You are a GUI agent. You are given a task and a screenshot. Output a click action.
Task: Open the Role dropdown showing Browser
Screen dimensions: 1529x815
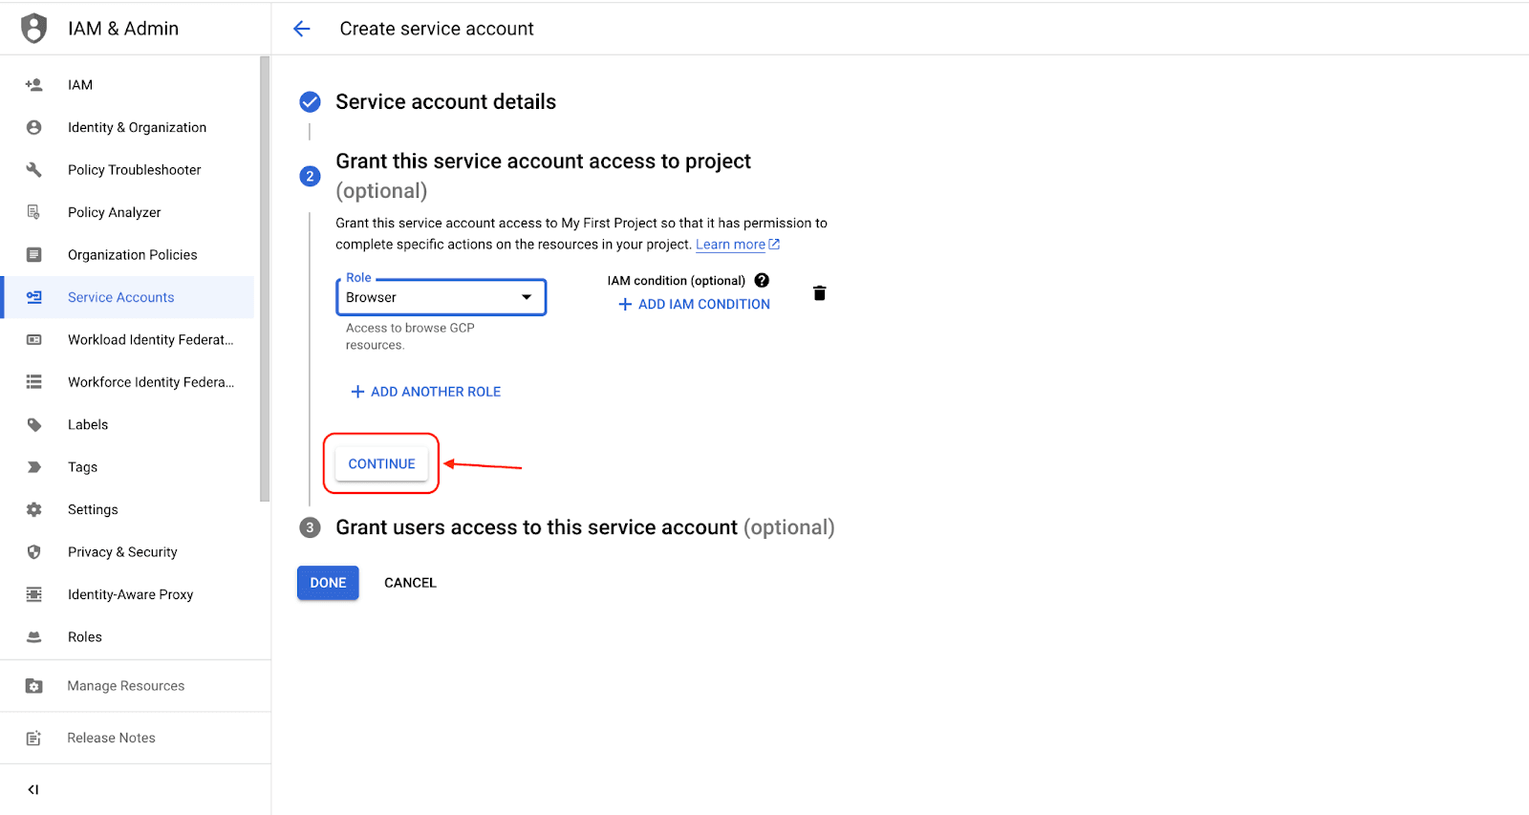click(441, 297)
